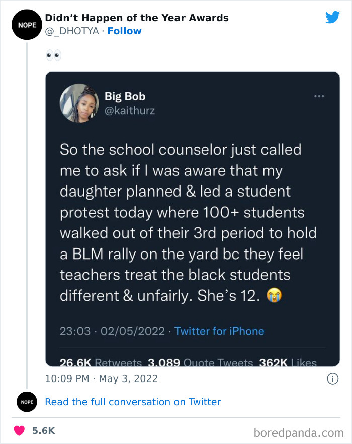This screenshot has width=352, height=444.
Task: Follow the @_DHOTYA account
Action: pyautogui.click(x=124, y=31)
